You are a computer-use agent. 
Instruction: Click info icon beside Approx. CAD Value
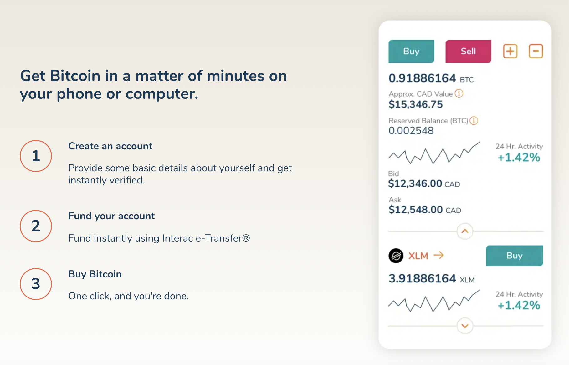pyautogui.click(x=459, y=93)
